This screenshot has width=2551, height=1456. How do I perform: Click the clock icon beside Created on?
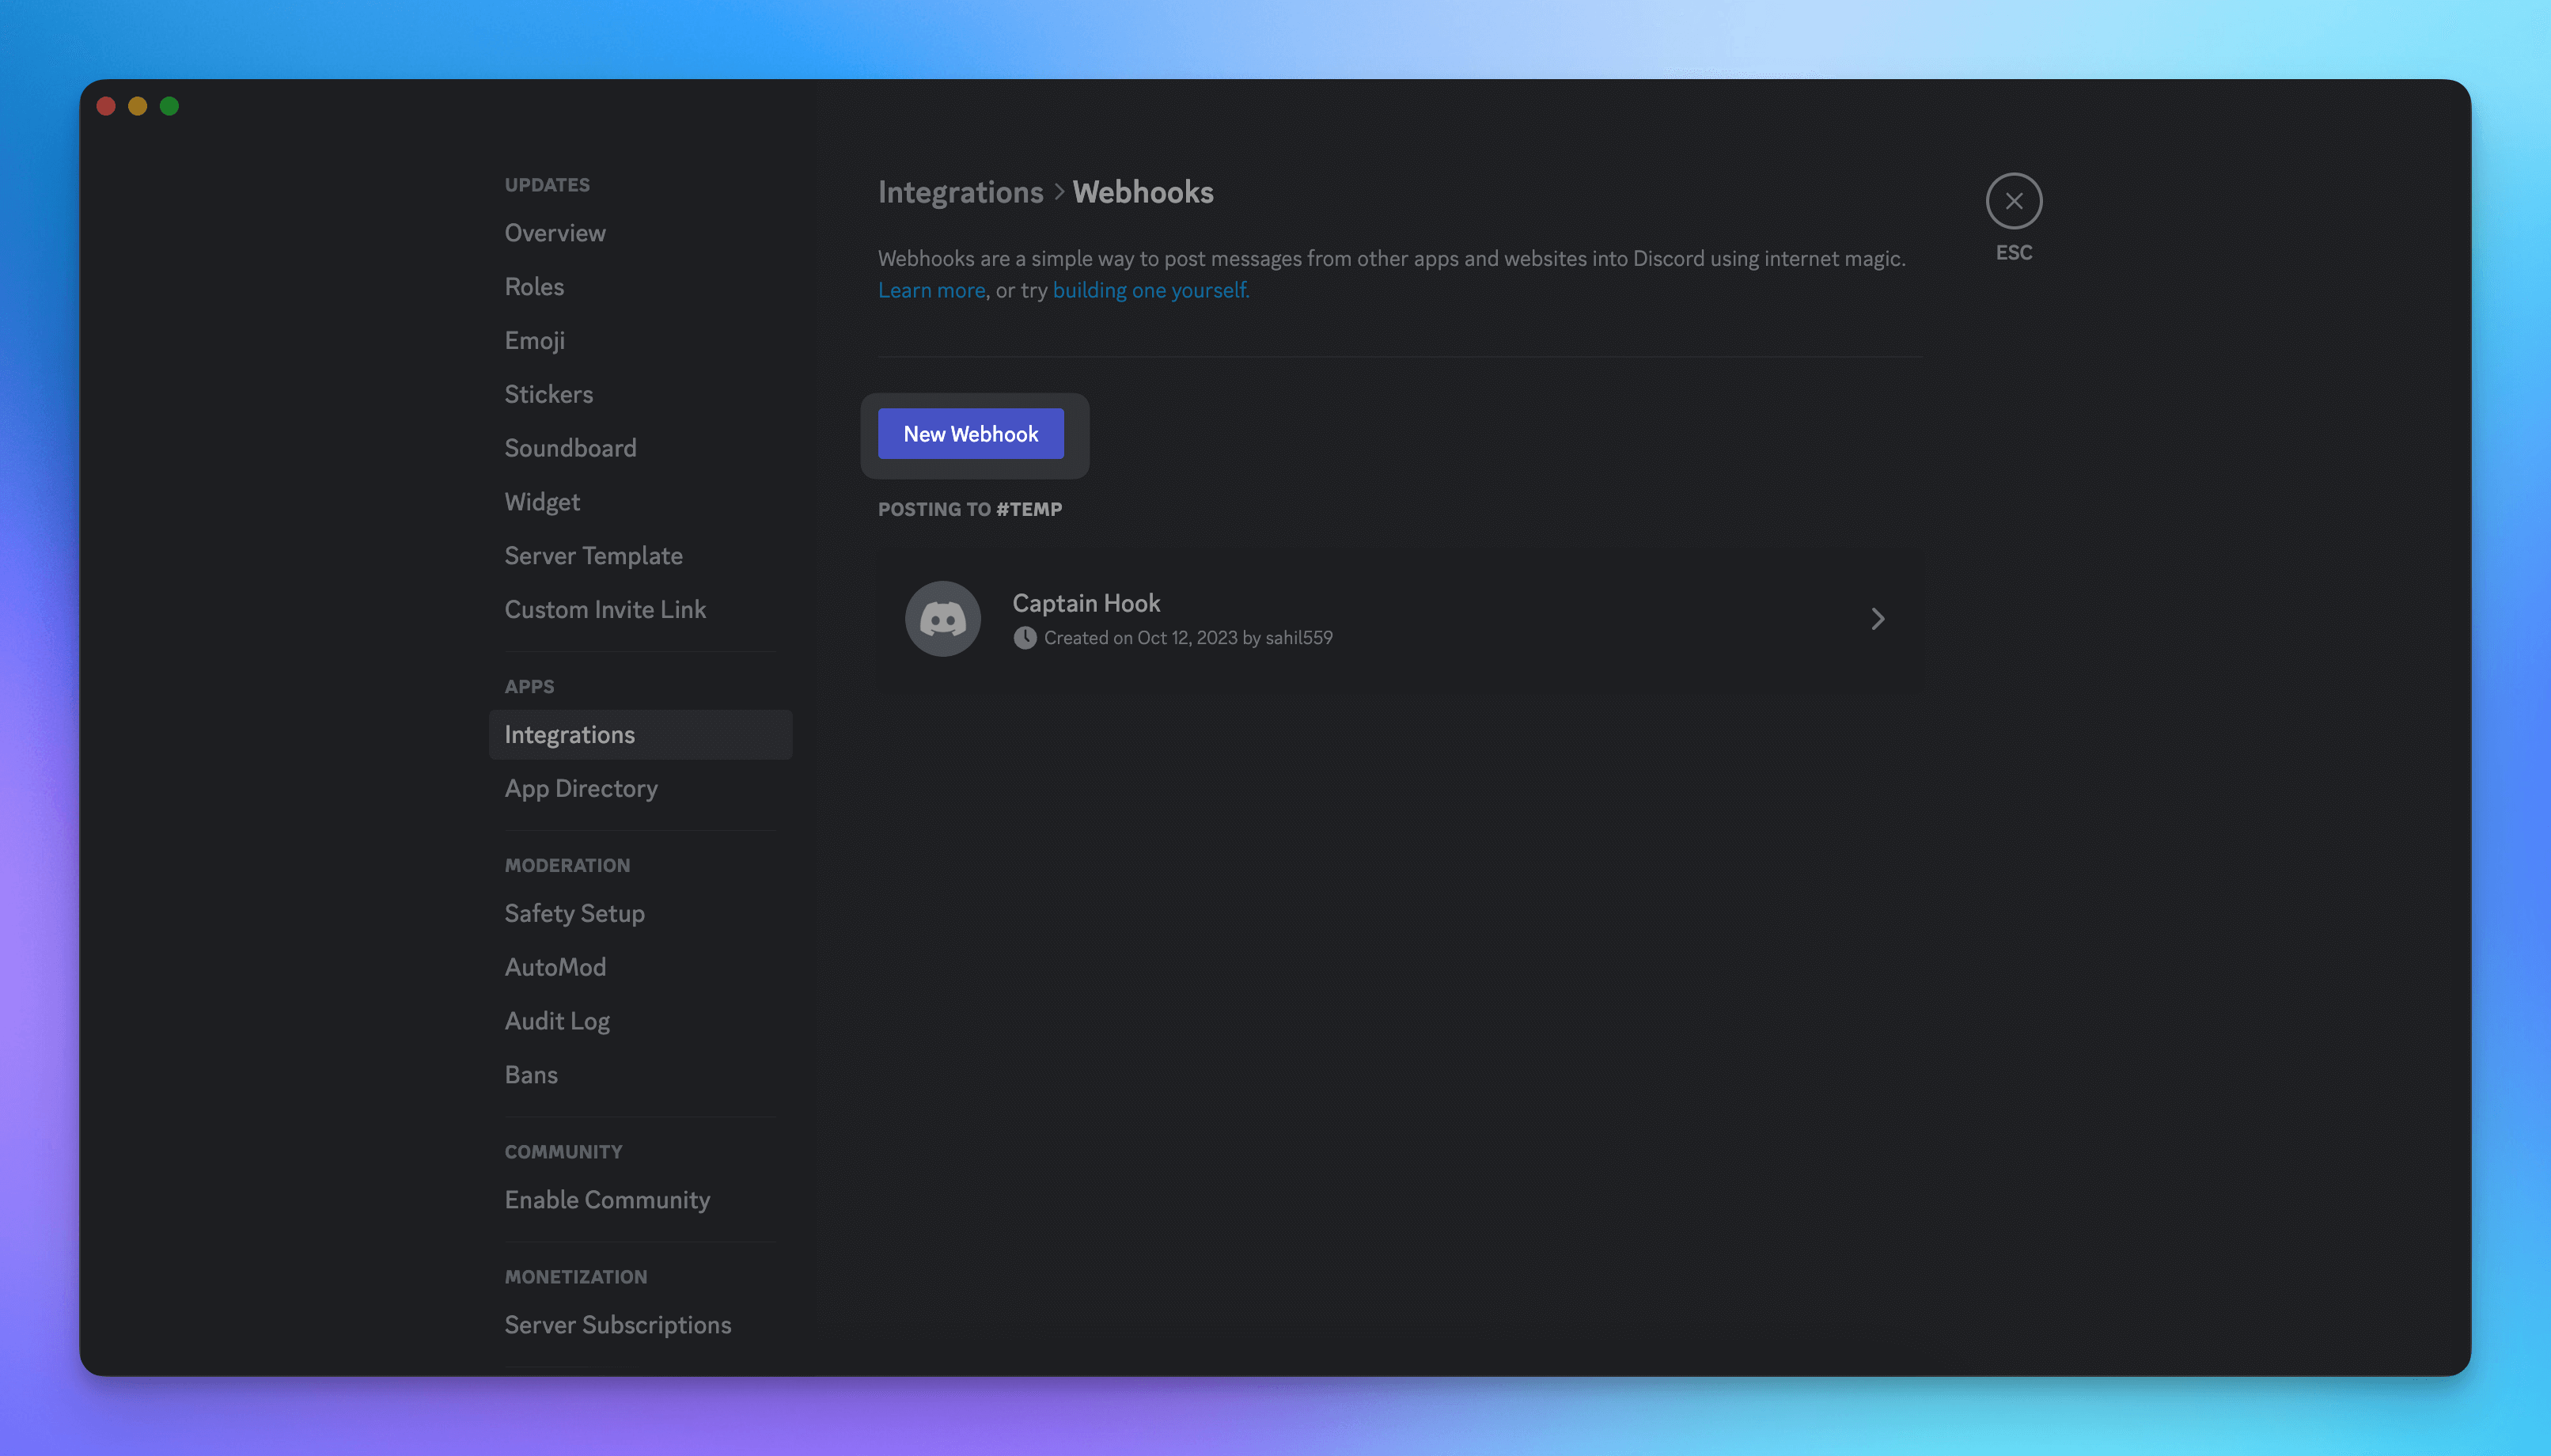click(1025, 638)
